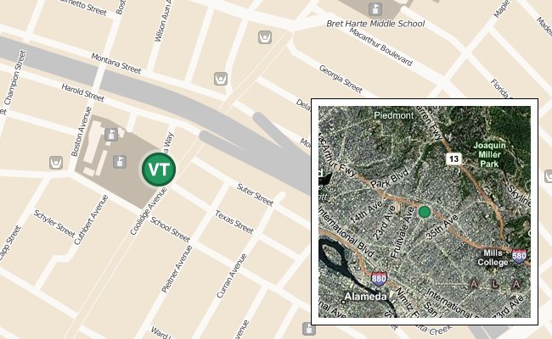Click the Interstate 580 shield icon
Screen dimensions: 552x339
click(x=520, y=256)
